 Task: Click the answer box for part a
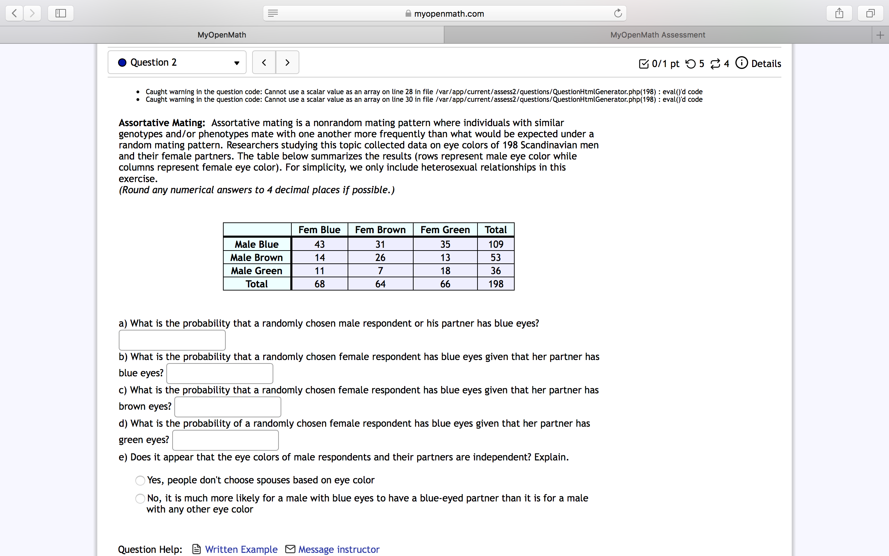point(172,340)
